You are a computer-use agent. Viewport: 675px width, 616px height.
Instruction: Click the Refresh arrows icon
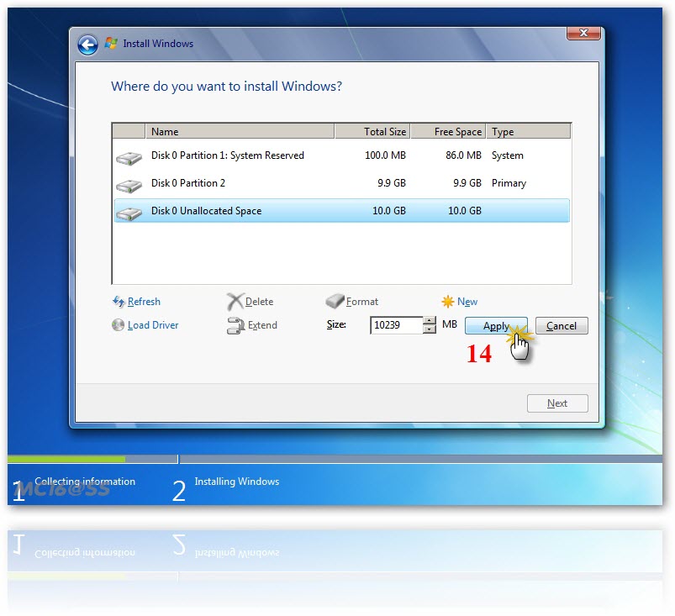click(x=119, y=302)
